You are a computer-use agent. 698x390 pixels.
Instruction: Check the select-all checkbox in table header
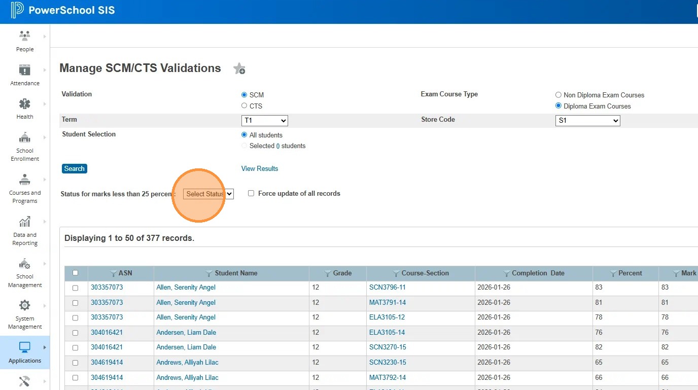tap(76, 273)
